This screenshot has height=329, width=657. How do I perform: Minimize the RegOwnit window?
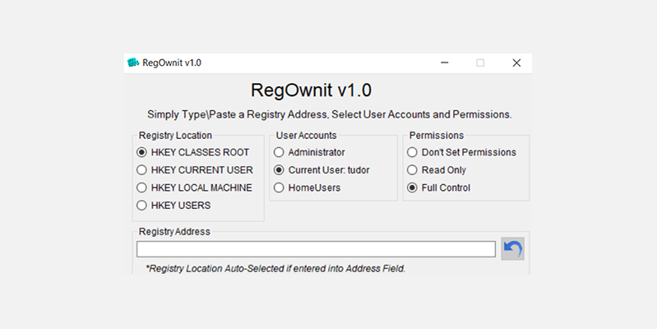[444, 63]
